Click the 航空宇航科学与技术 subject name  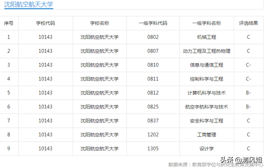click(206, 107)
